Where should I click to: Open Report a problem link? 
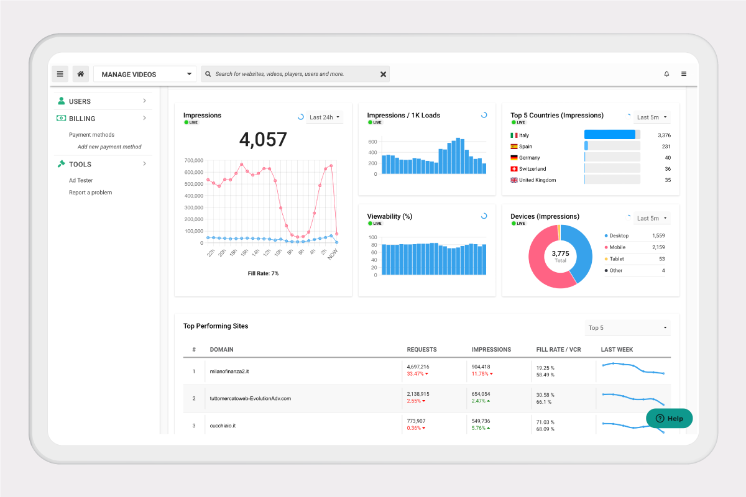coord(91,193)
